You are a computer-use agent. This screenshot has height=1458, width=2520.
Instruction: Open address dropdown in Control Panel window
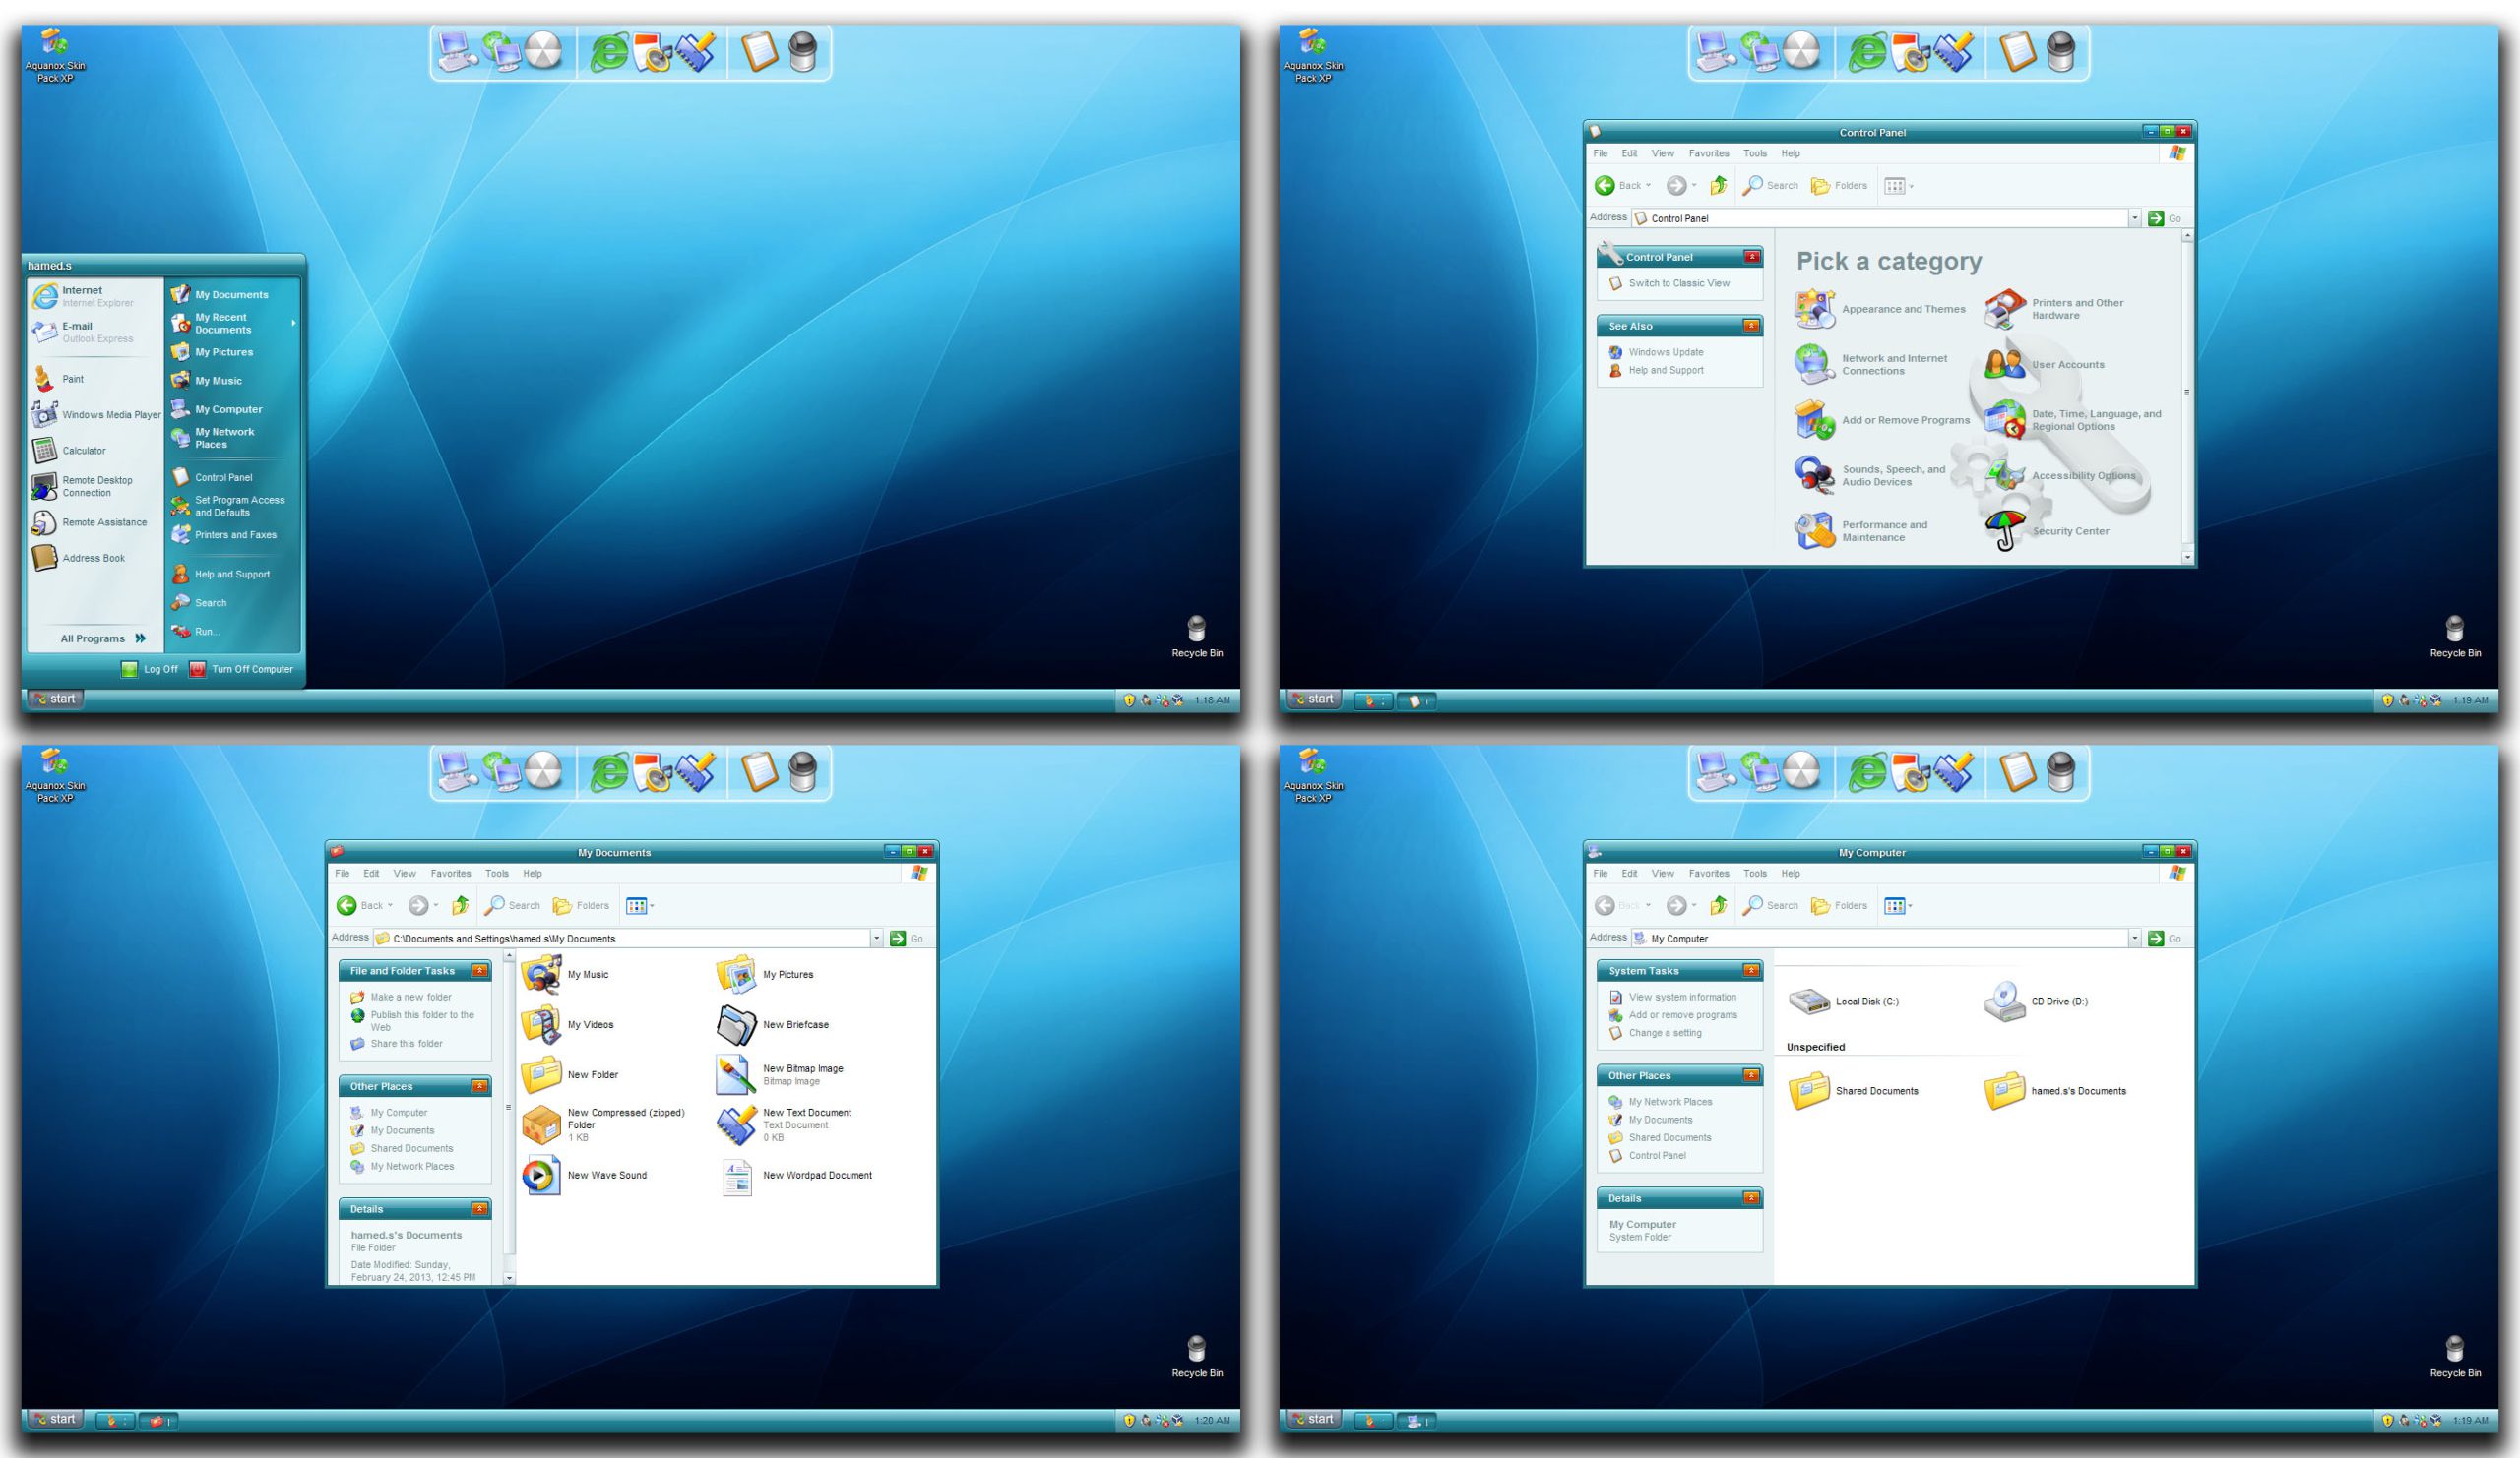[2134, 217]
